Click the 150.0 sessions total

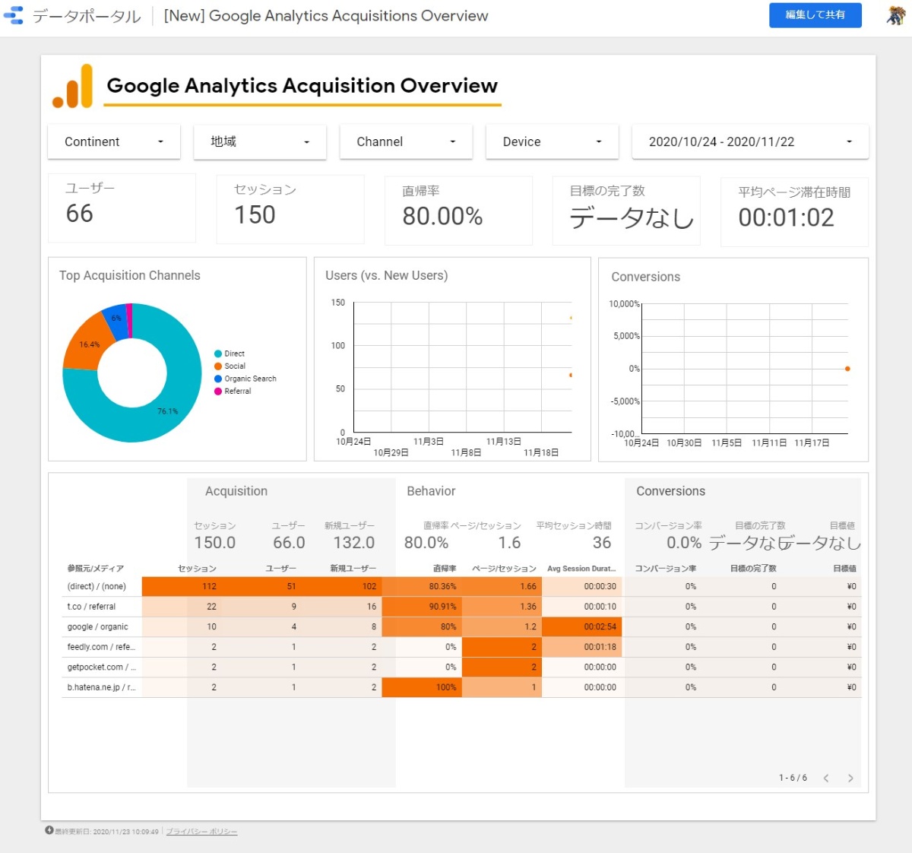215,543
